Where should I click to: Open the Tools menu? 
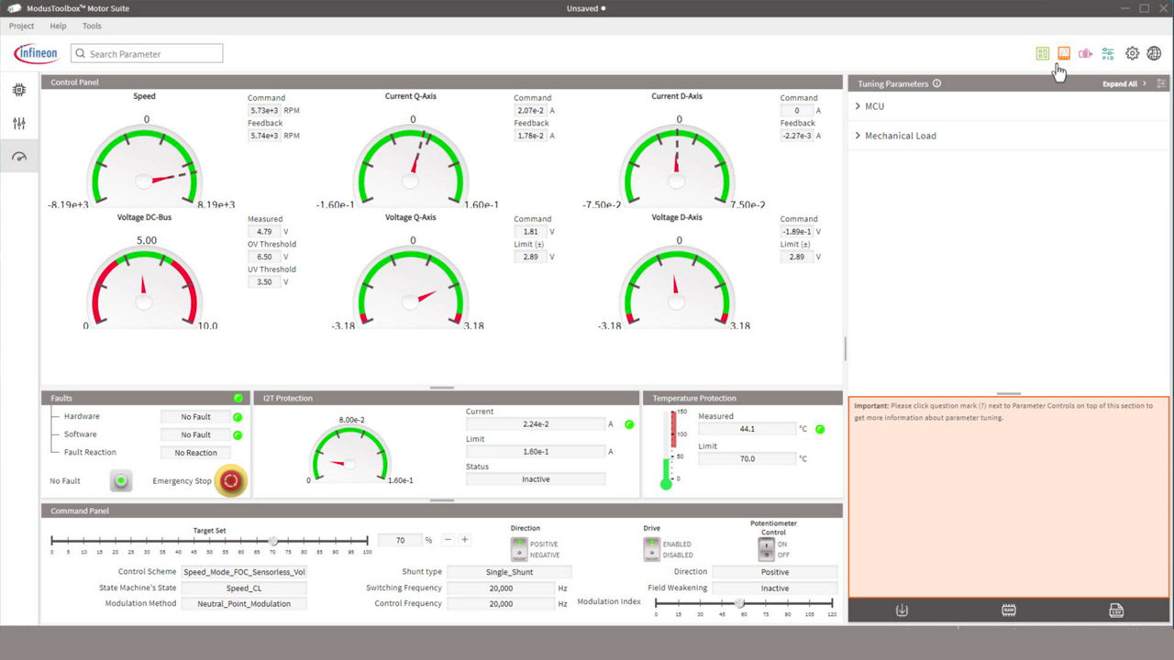(92, 26)
